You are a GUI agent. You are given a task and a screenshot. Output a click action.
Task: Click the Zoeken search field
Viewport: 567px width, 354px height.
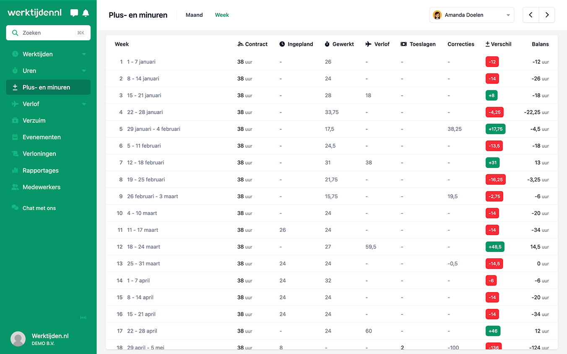tap(48, 33)
